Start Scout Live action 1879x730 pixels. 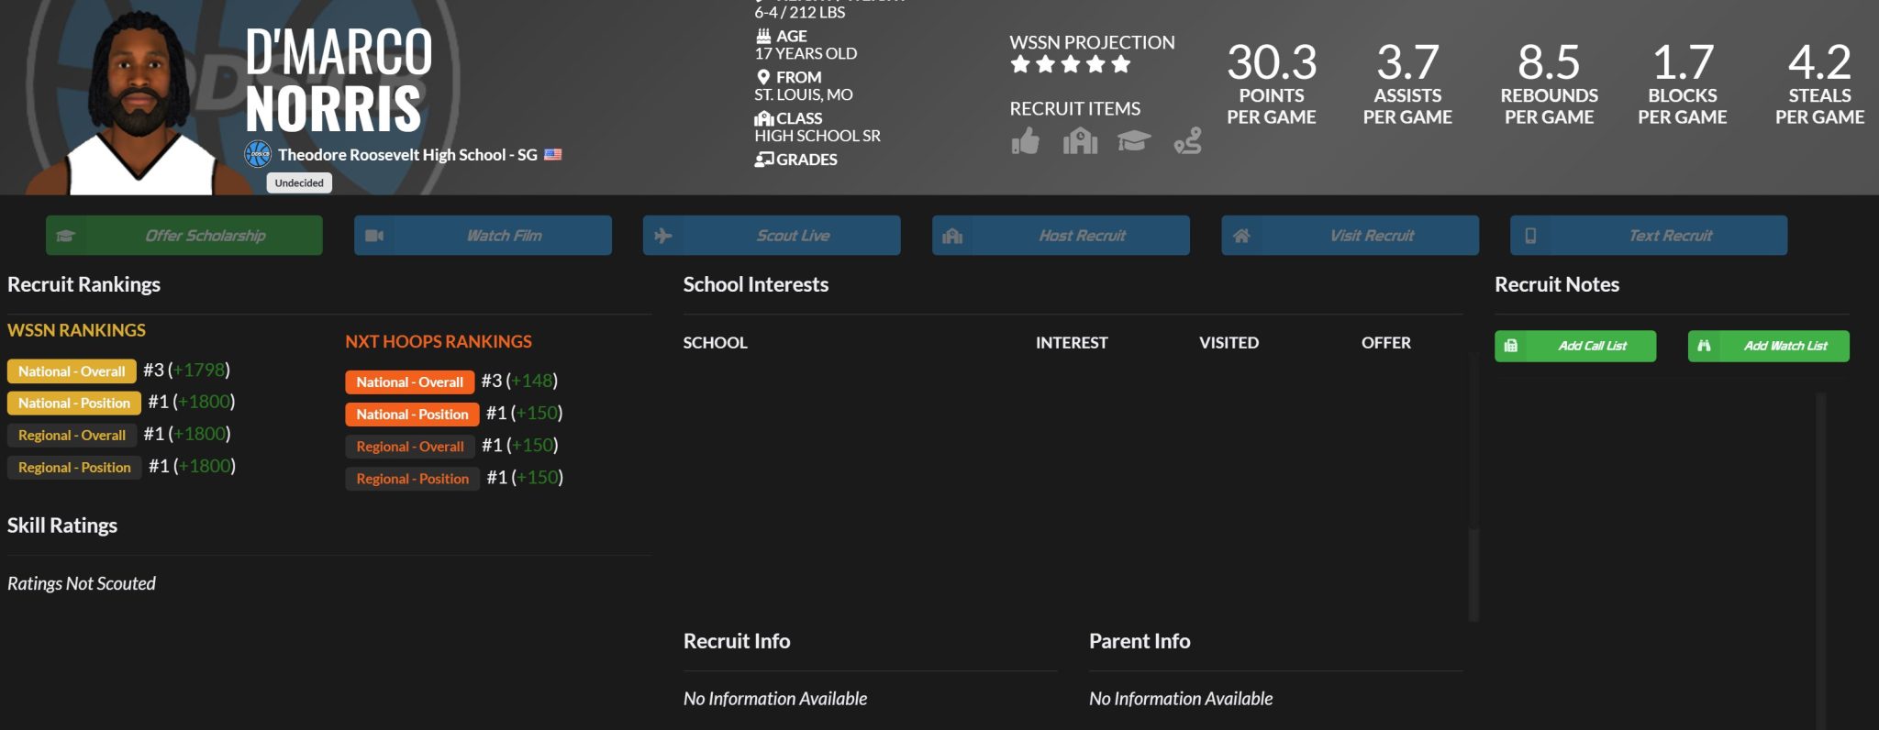point(771,236)
